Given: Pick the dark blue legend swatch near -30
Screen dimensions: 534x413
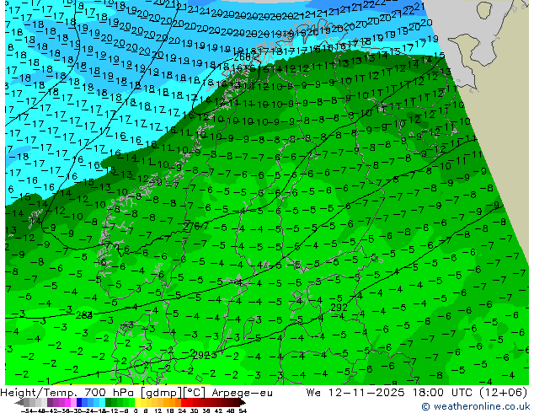Looking at the screenshot, I should 79,403.
